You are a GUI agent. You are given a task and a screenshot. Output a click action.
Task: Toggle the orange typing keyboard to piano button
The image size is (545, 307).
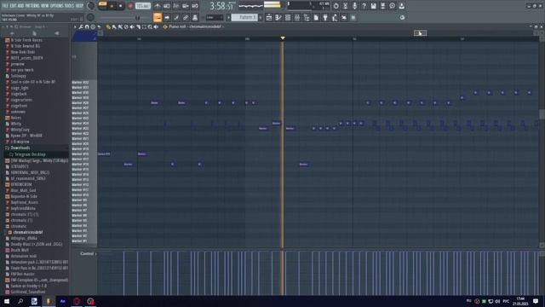coord(158,17)
